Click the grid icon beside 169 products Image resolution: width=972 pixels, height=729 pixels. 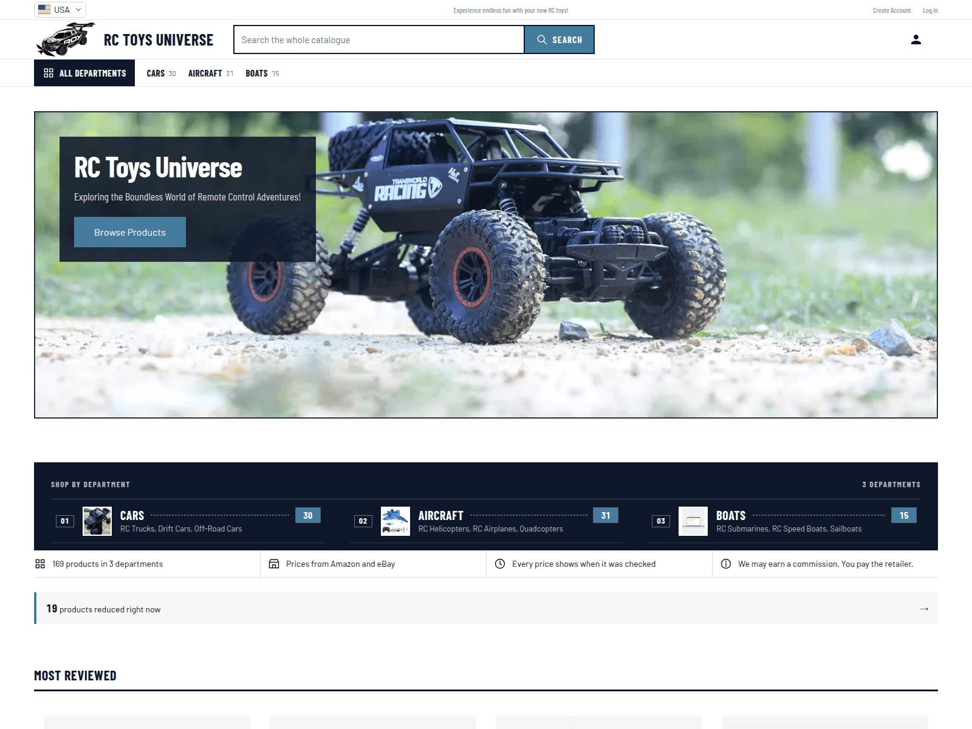40,564
